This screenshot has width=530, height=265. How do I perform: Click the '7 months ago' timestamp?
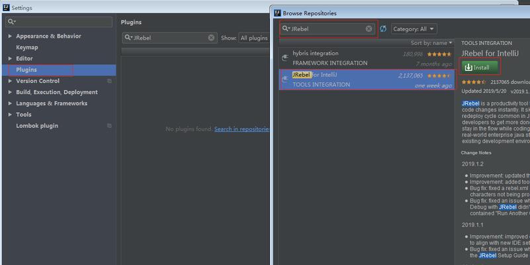tap(433, 64)
